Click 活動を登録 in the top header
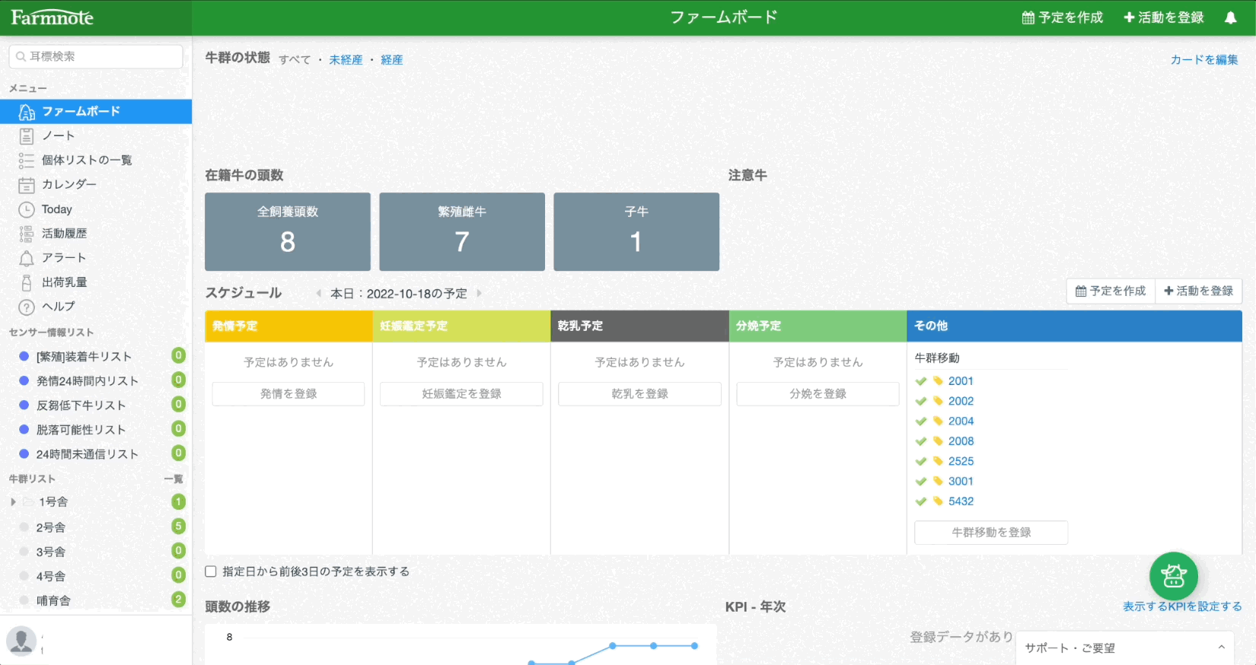1256x665 pixels. tap(1164, 17)
